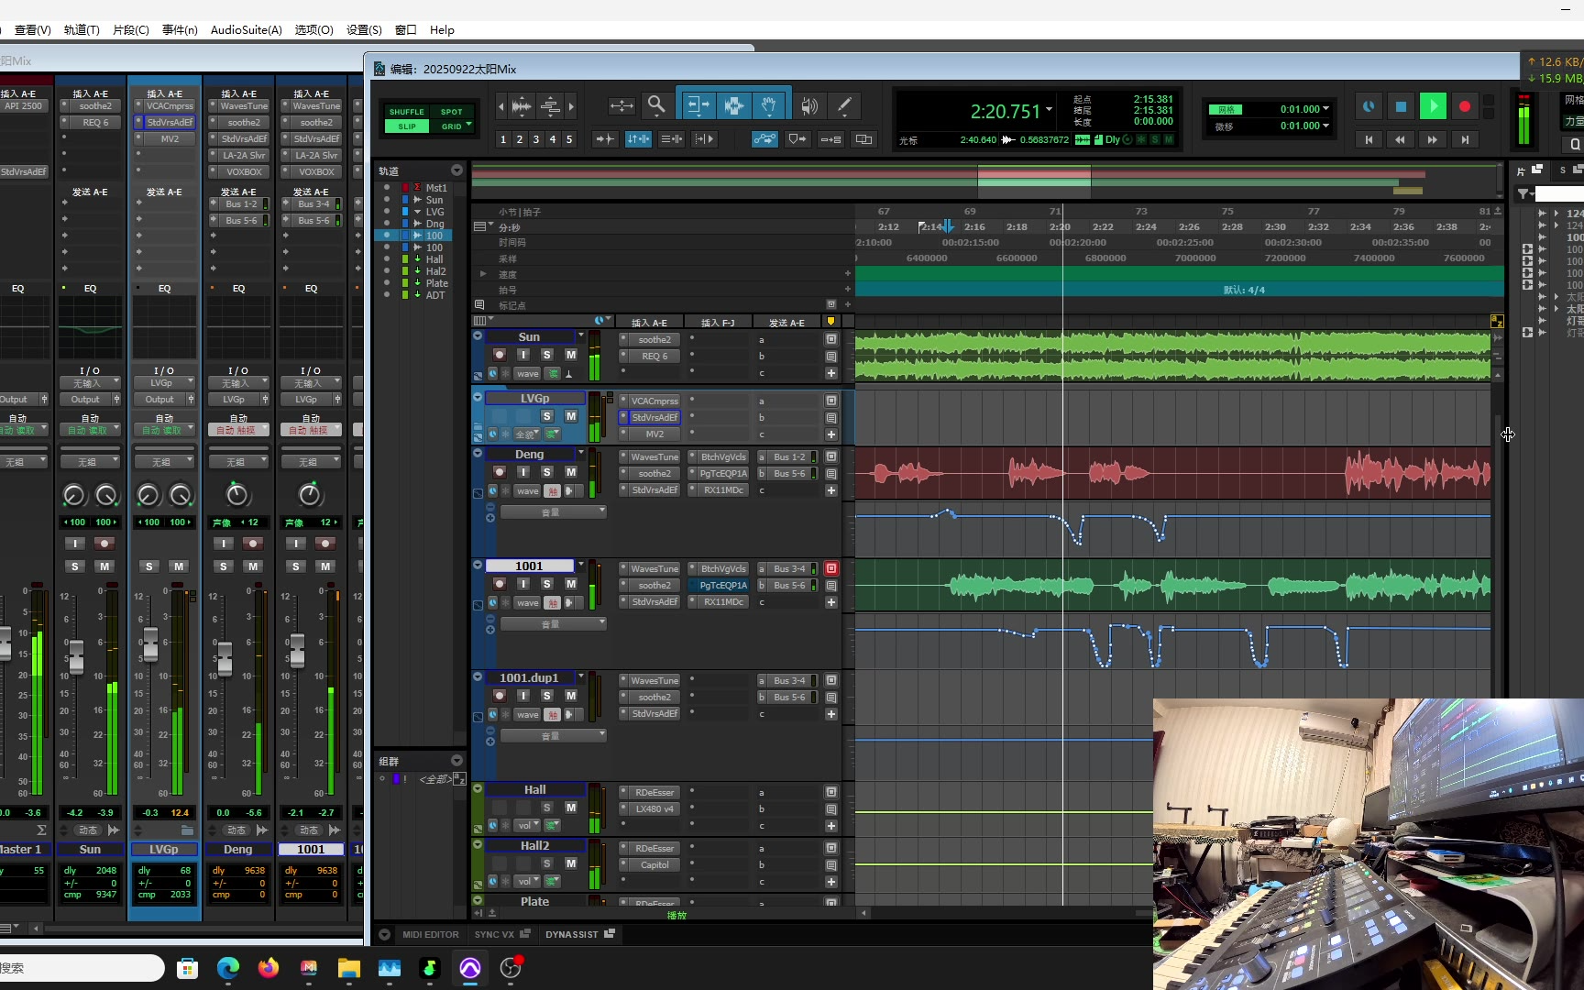Select the Grabber hand tool
Viewport: 1584px width, 990px height.
(x=768, y=105)
